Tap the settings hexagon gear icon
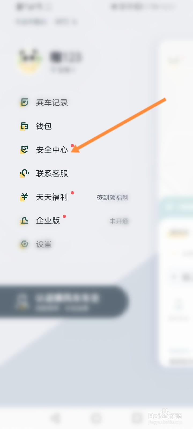Viewport: 193px width, 429px height. (x=24, y=244)
